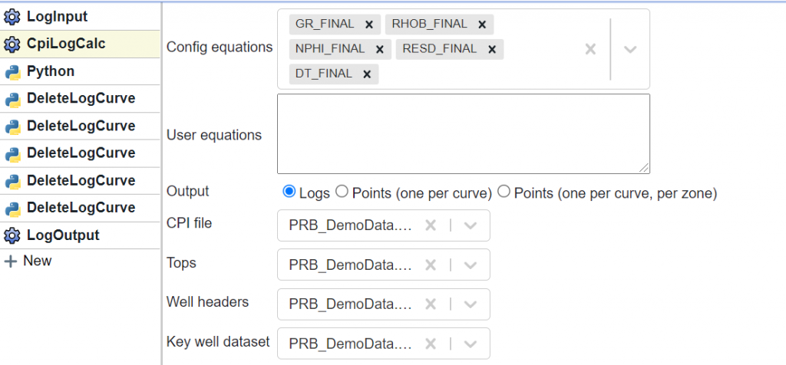Viewport: 786px width, 365px height.
Task: Click the Python icon beside the Python step
Action: point(12,71)
